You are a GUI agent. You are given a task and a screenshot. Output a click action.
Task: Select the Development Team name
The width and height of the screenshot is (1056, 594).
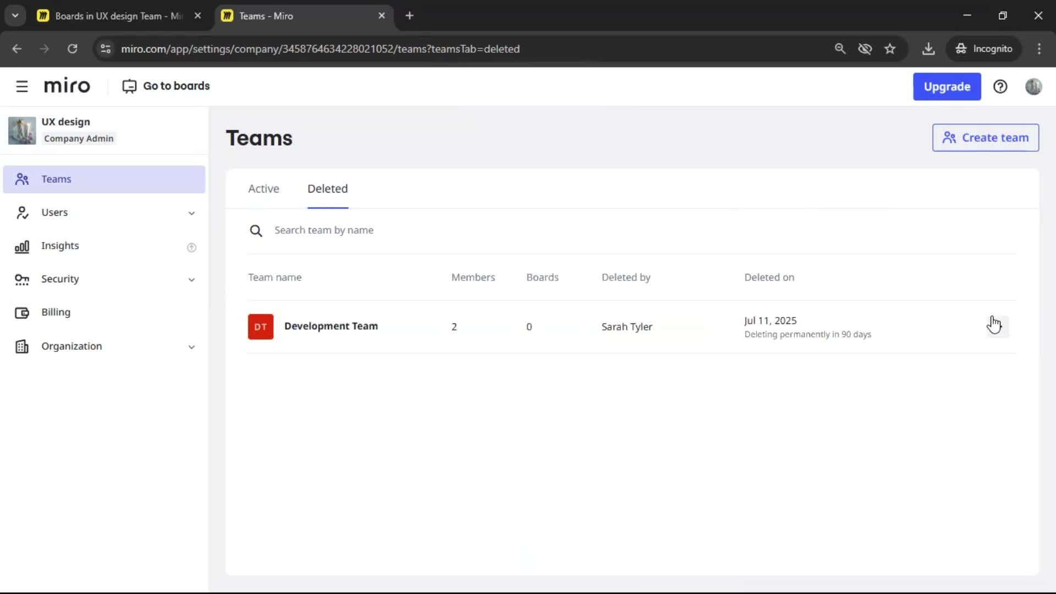click(331, 326)
